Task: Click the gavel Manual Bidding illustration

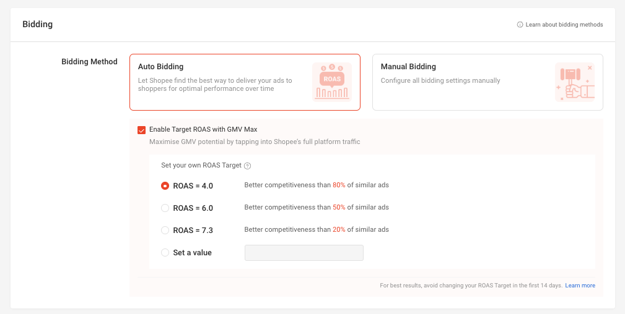Action: (x=575, y=82)
